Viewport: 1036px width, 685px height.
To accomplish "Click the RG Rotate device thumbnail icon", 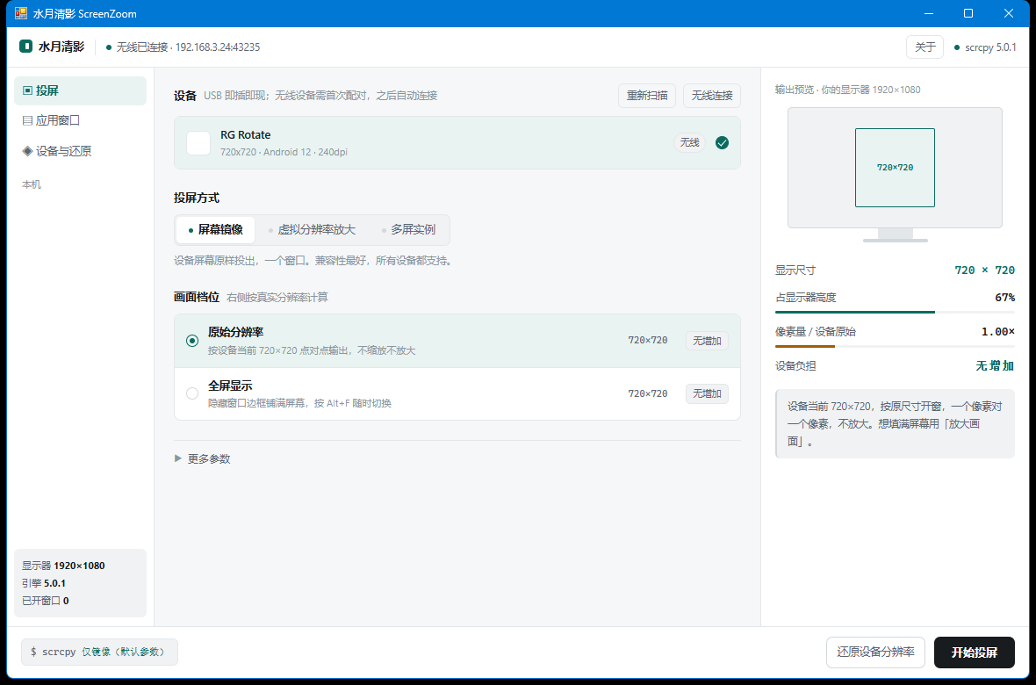I will click(198, 143).
